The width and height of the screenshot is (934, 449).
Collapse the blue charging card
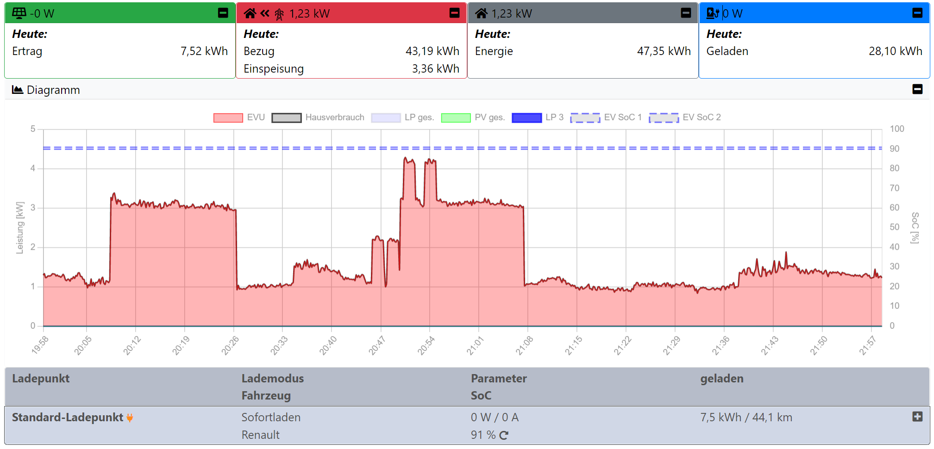(917, 13)
